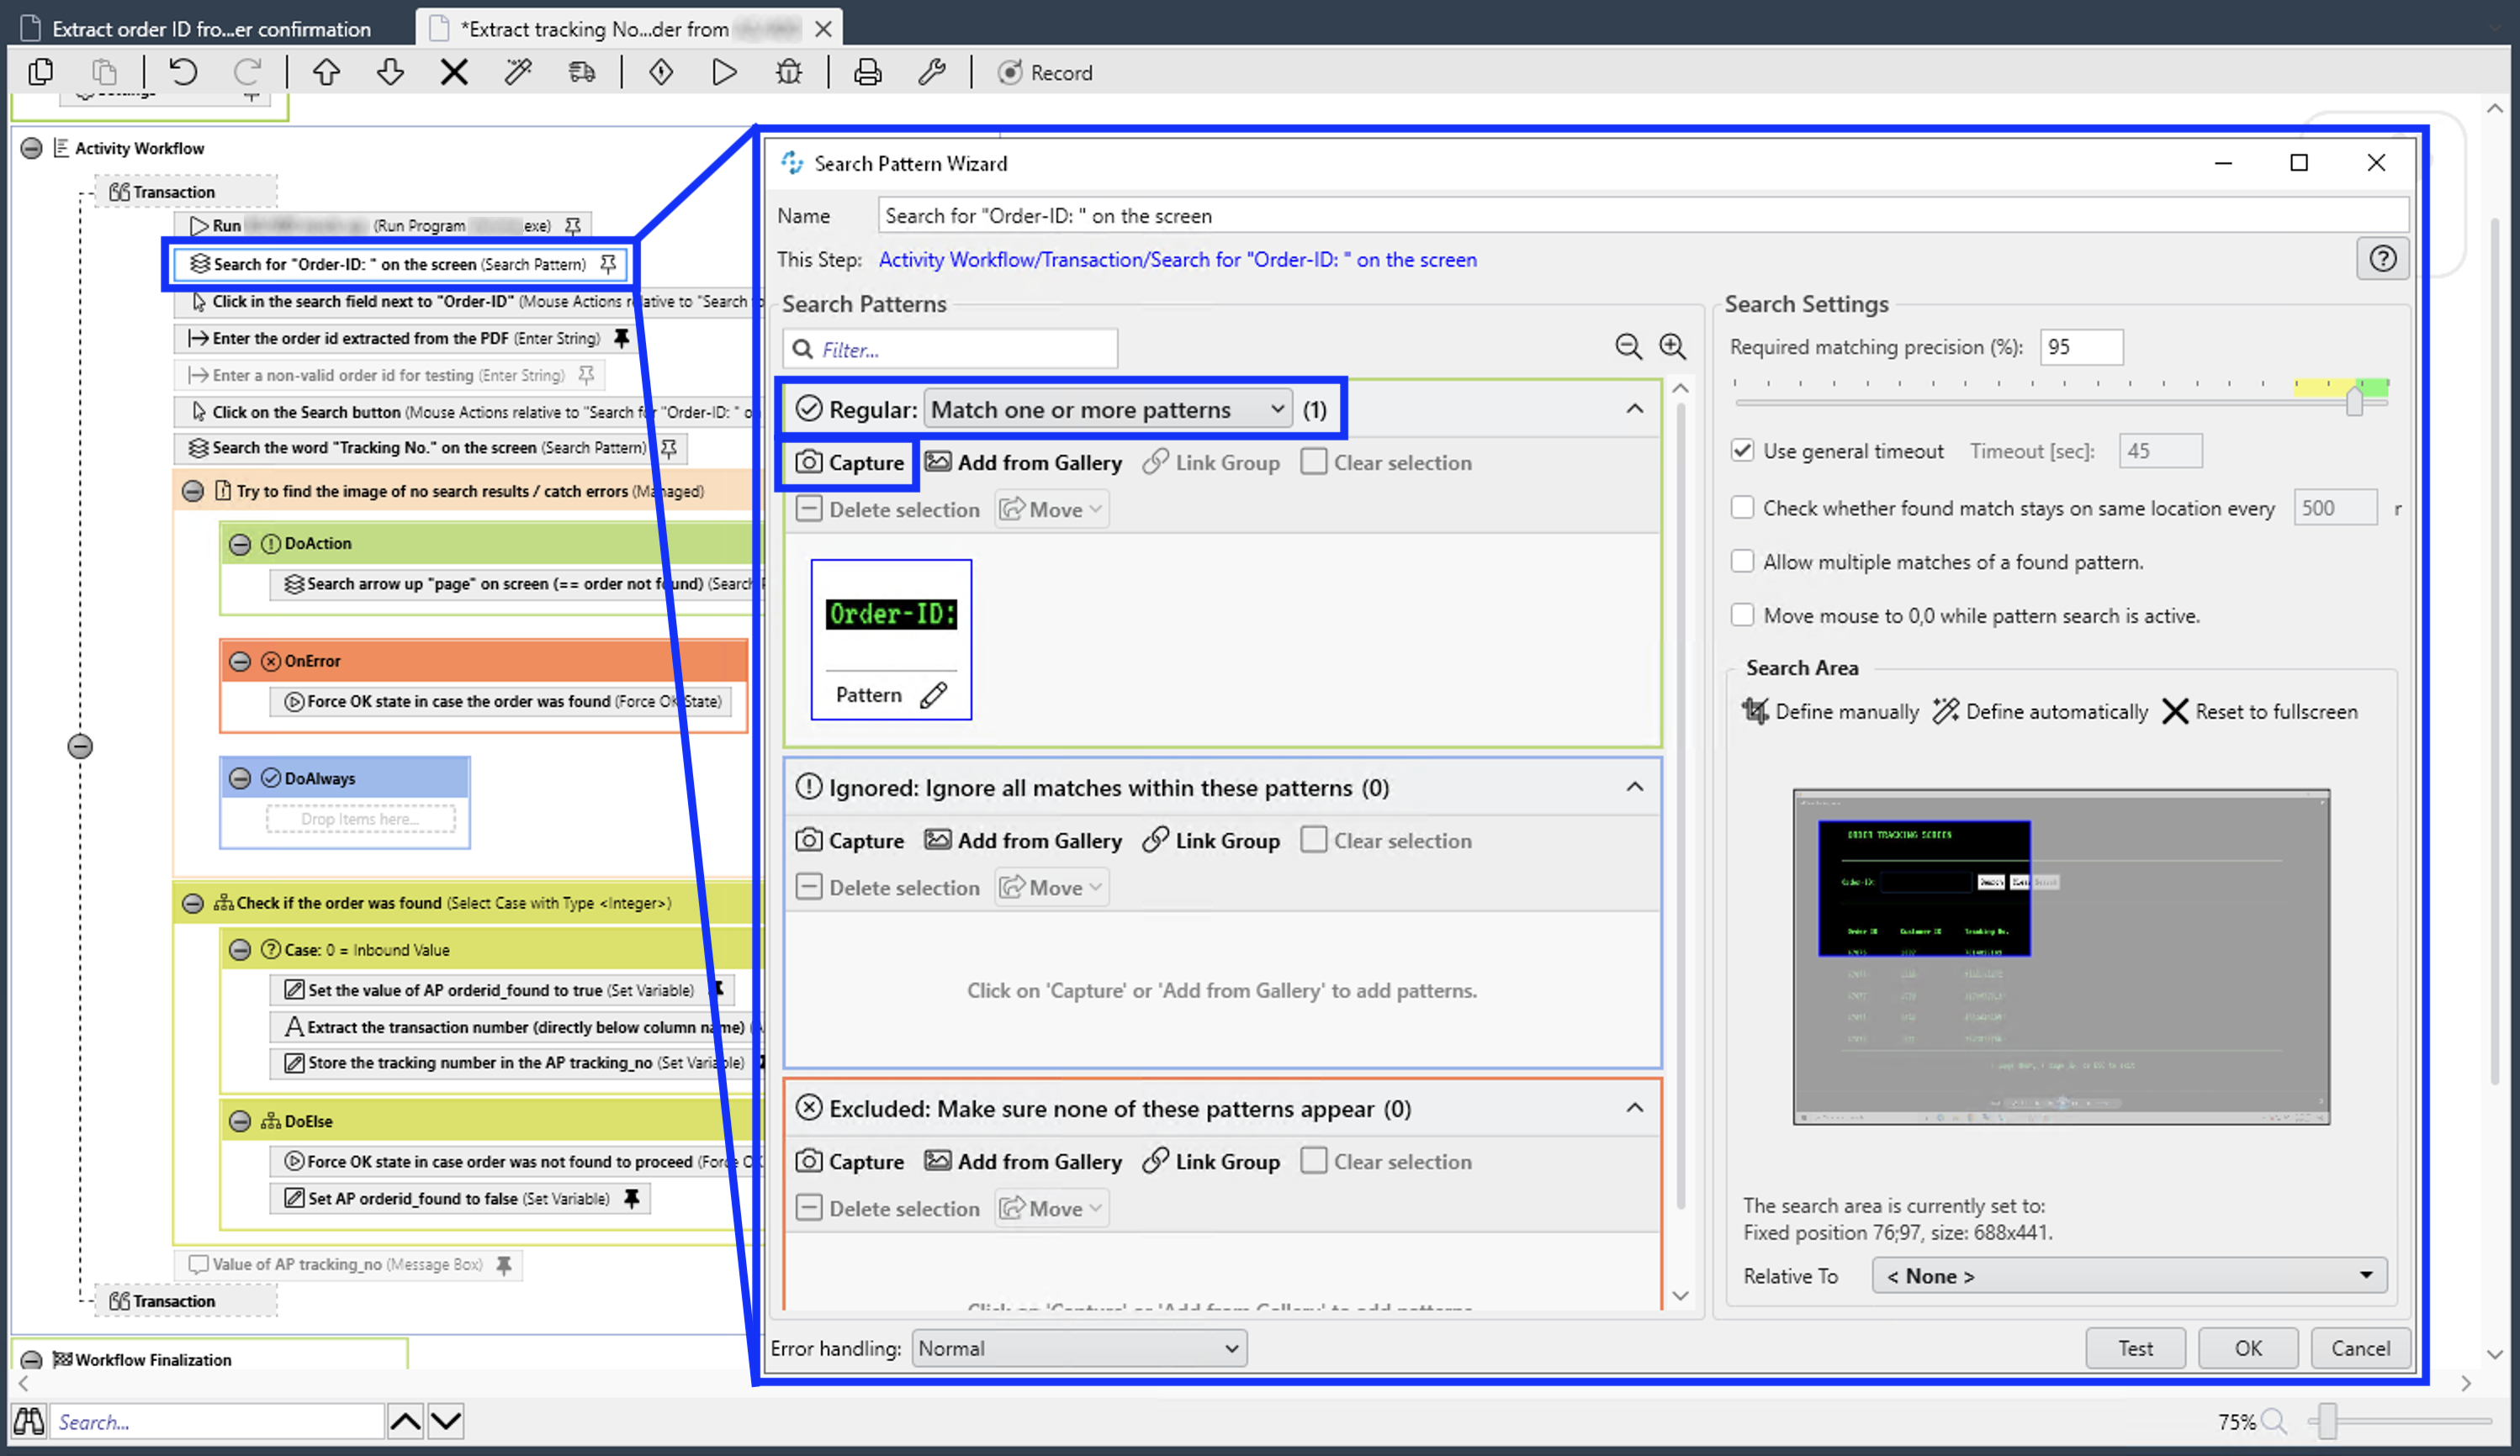Click the delete X icon in toolbar

454,72
